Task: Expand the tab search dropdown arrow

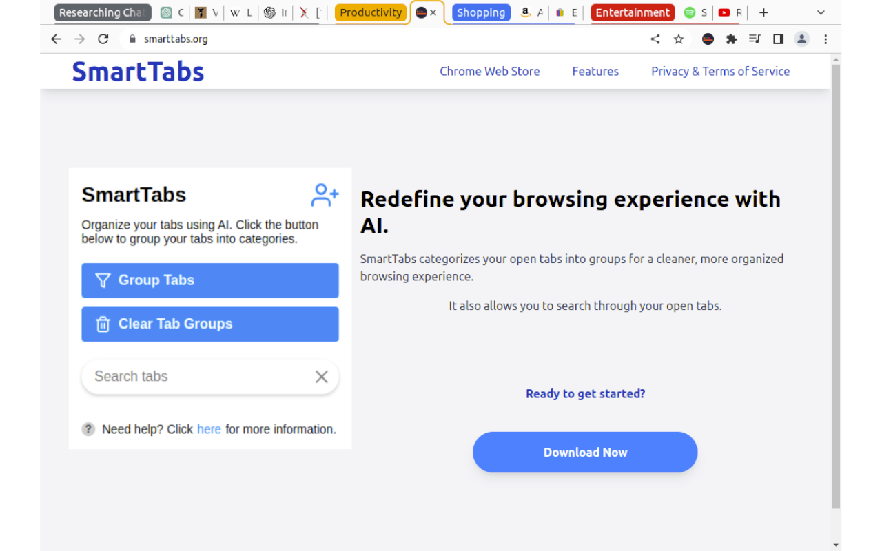Action: pyautogui.click(x=821, y=12)
